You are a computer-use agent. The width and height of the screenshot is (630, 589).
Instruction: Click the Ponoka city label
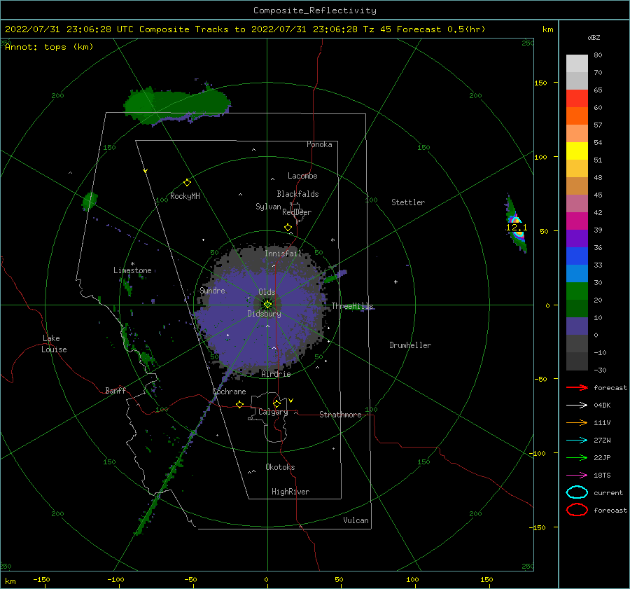pos(319,144)
